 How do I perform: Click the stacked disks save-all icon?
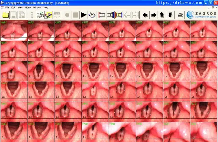tap(22, 15)
